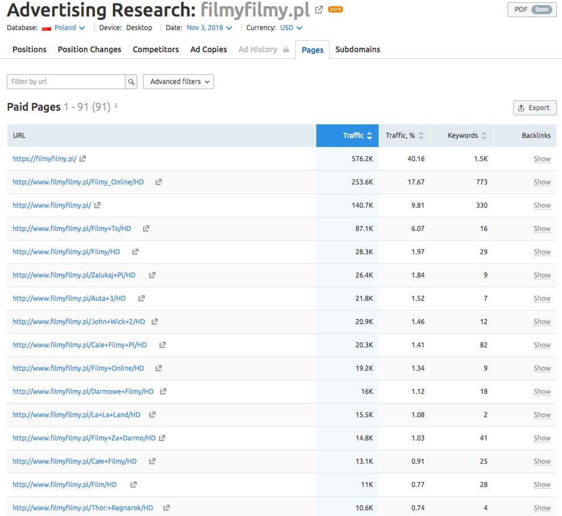562x516 pixels.
Task: Open external link icon for Cale+Filmy+Pl/HD row
Action: pos(162,345)
